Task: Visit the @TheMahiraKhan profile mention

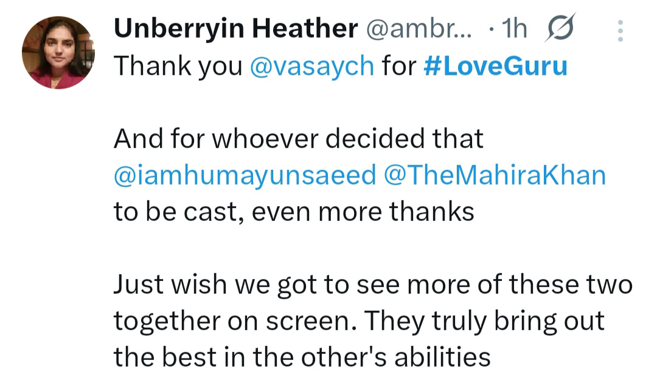Action: coord(496,175)
